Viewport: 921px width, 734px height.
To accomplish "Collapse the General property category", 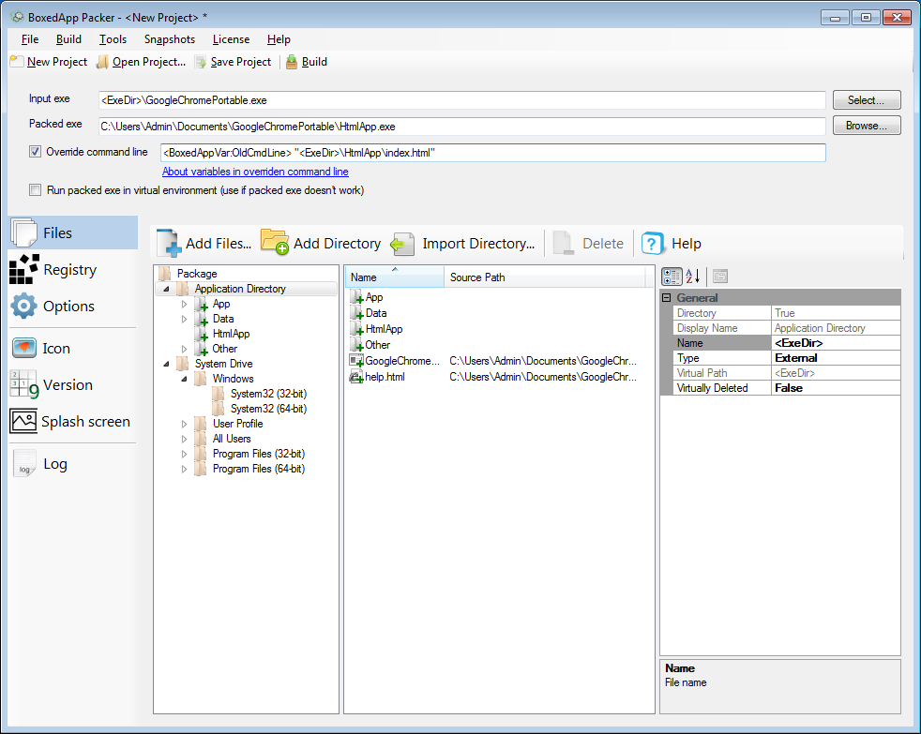I will [667, 298].
